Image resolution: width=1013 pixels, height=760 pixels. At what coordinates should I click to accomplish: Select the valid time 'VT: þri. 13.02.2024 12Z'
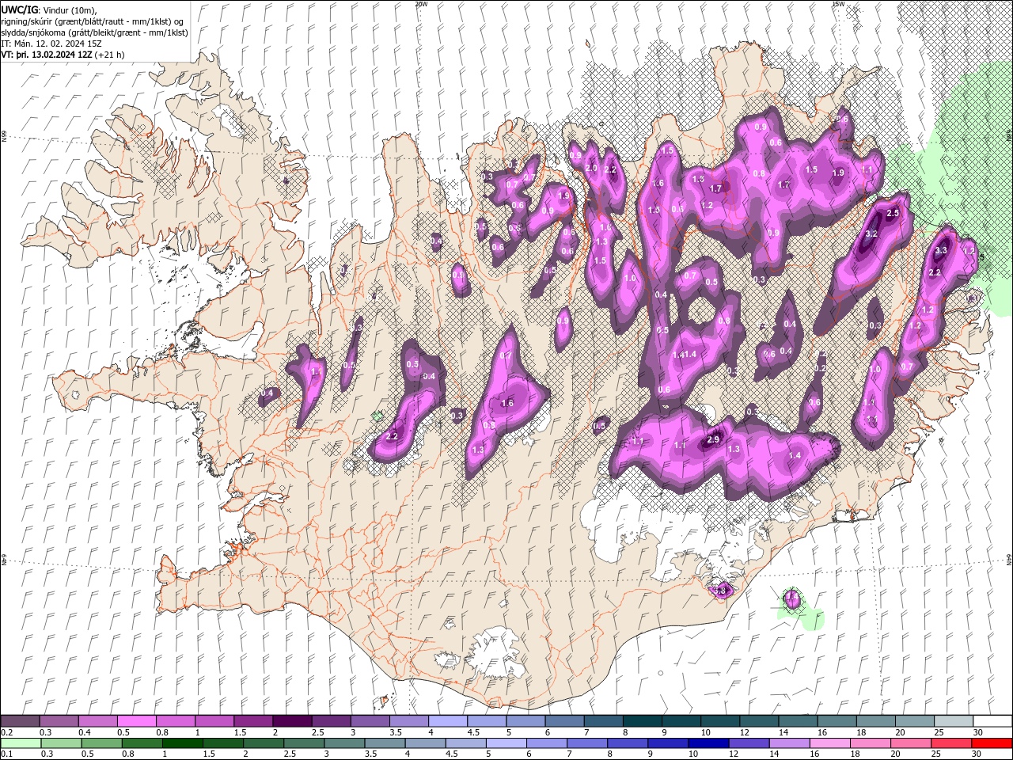click(x=47, y=55)
